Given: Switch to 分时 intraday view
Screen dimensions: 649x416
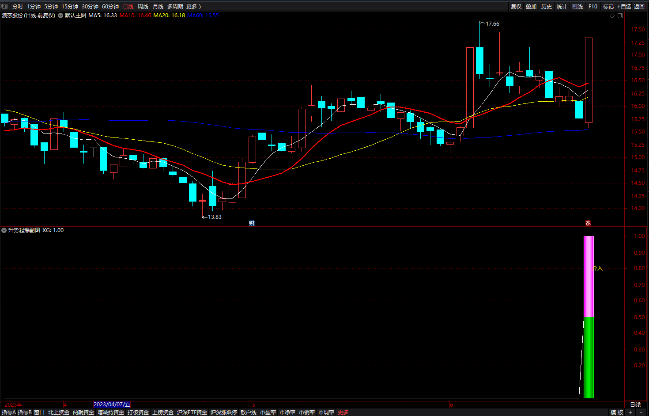Looking at the screenshot, I should (18, 7).
